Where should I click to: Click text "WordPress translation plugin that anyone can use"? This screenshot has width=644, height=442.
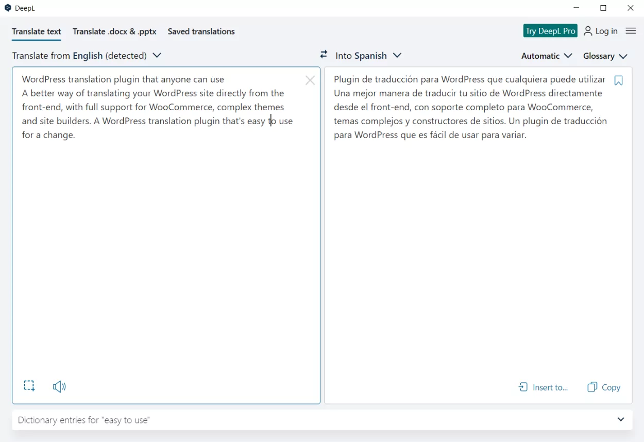tap(123, 79)
